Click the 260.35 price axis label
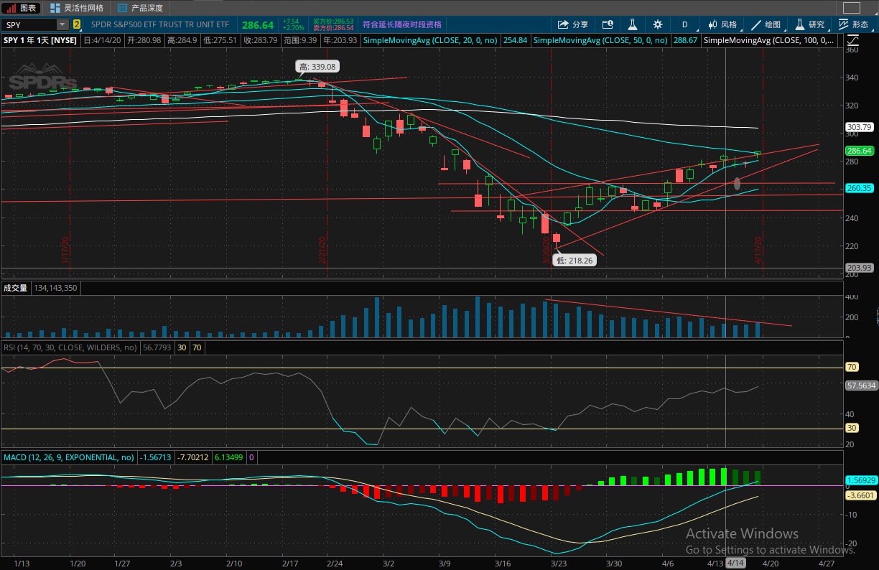Viewport: 879px width, 570px height. 859,188
